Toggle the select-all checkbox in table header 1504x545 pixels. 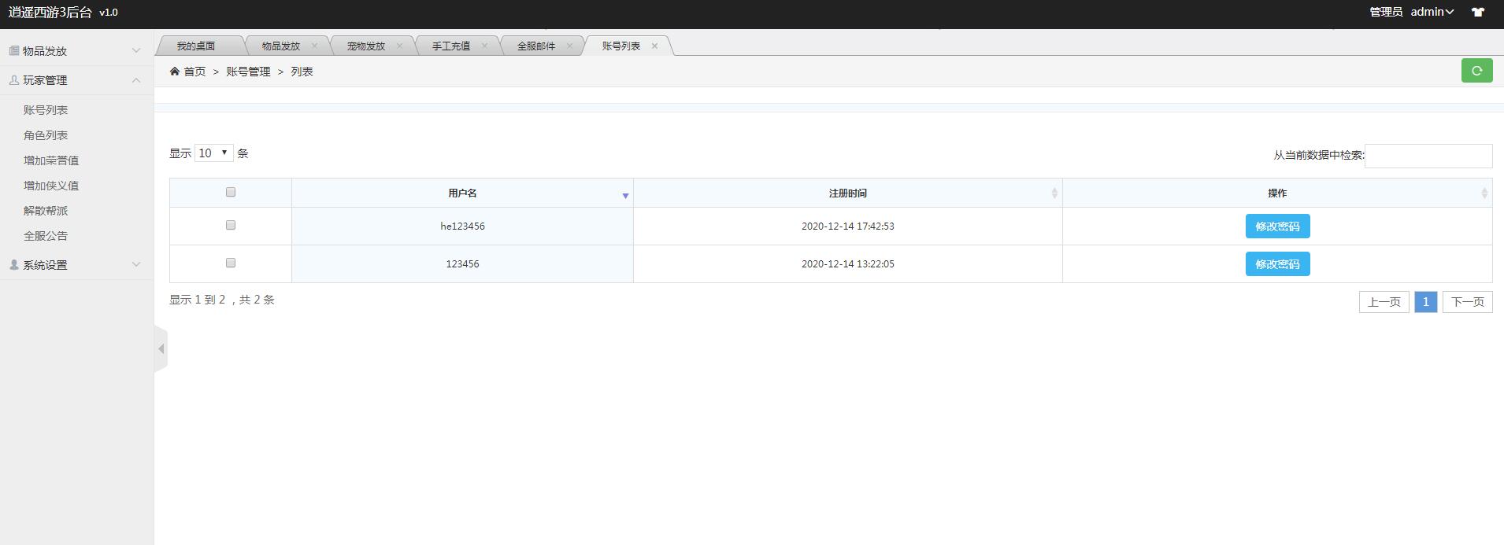[231, 192]
